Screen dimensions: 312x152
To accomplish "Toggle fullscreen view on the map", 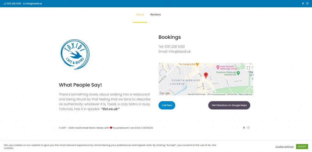I will tap(248, 68).
